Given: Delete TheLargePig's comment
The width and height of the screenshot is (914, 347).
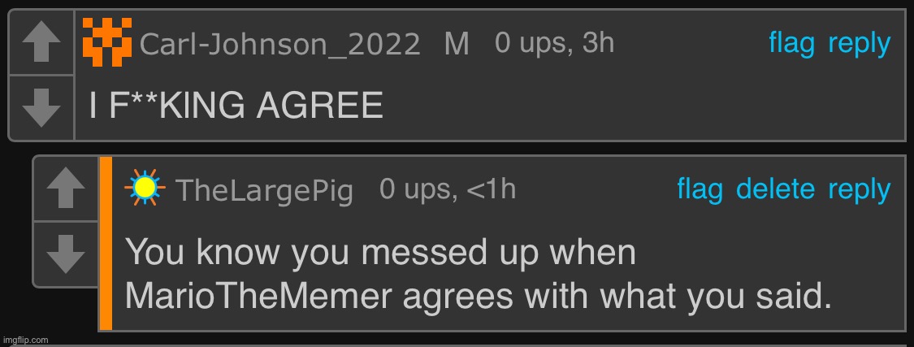Looking at the screenshot, I should click(775, 189).
